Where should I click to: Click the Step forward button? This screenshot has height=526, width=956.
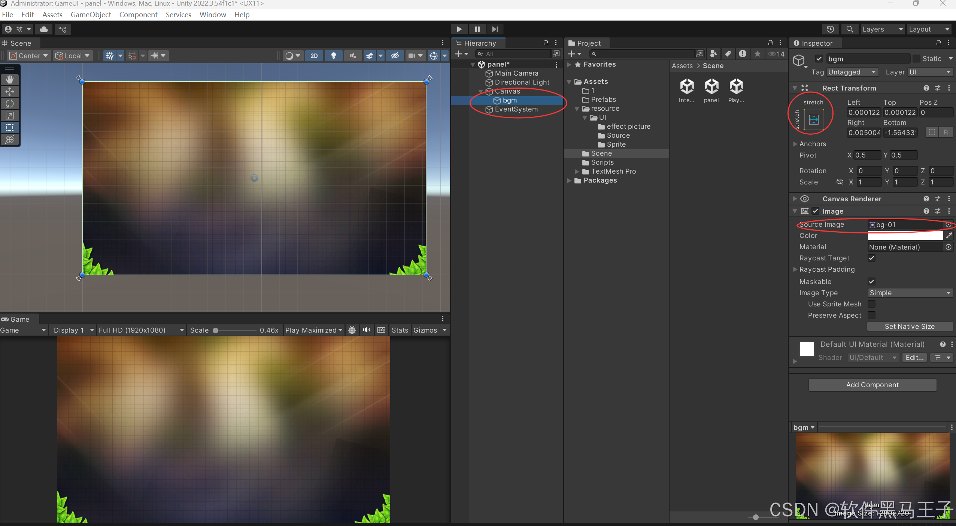495,29
